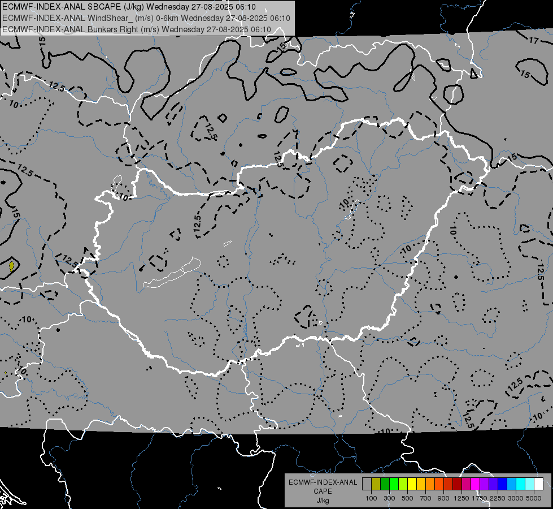The width and height of the screenshot is (553, 509).
Task: Click the CAPE label in the legend
Action: [x=323, y=491]
